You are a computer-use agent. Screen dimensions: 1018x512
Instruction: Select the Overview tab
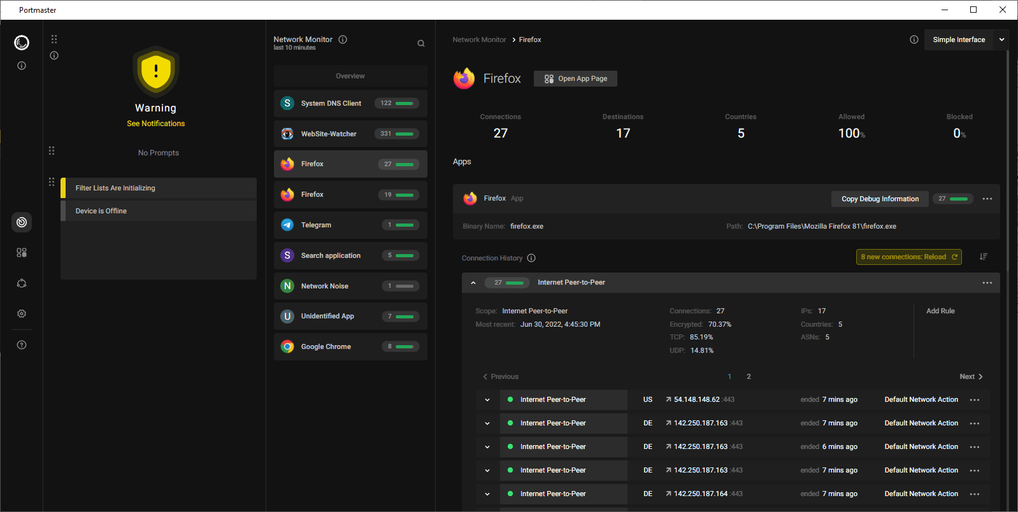350,76
